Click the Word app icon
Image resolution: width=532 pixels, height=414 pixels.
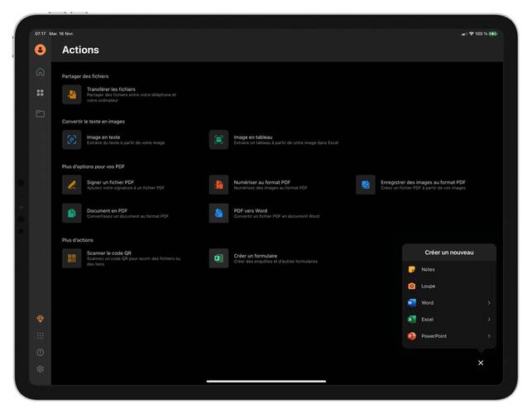coord(411,302)
